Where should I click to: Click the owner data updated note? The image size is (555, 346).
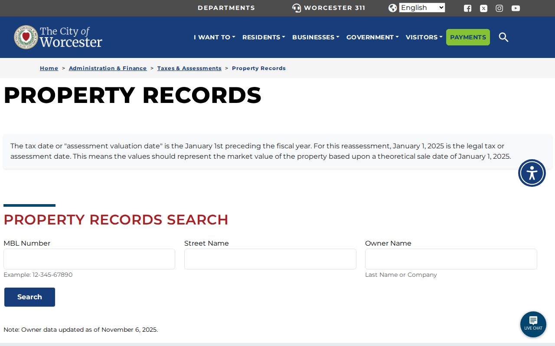click(x=81, y=330)
